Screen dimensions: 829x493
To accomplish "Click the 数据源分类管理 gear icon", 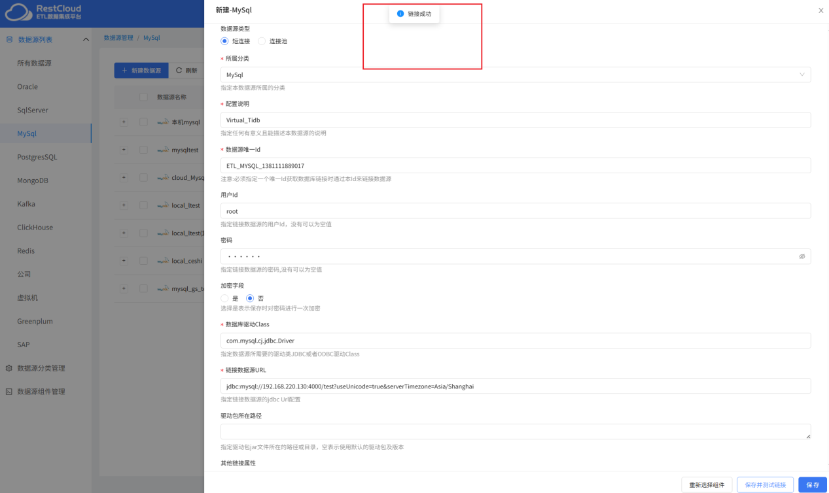I will click(x=9, y=368).
